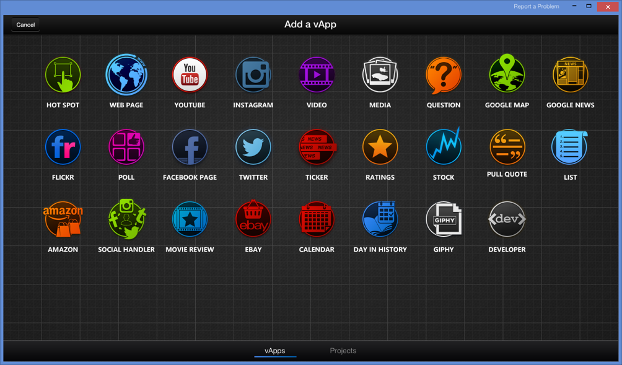Viewport: 622px width, 365px height.
Task: Select the Hot Spot vApp icon
Action: click(63, 75)
